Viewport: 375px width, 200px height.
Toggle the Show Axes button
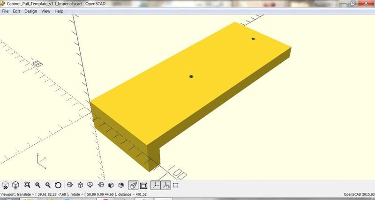tap(156, 185)
